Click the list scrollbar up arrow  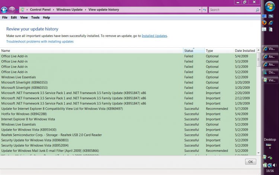pos(259,50)
